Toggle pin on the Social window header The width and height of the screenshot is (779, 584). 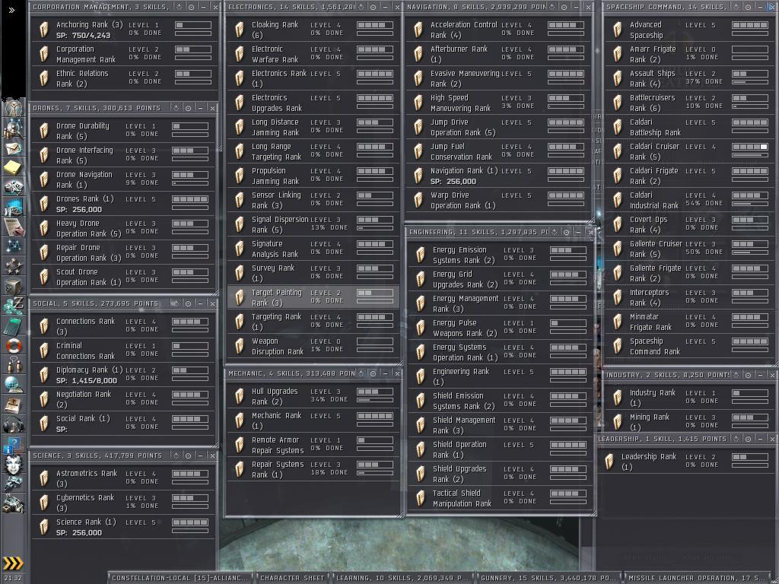click(x=189, y=303)
